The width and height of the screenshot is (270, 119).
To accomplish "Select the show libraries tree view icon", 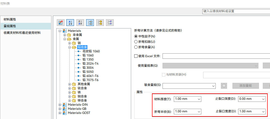I will coord(90,23).
